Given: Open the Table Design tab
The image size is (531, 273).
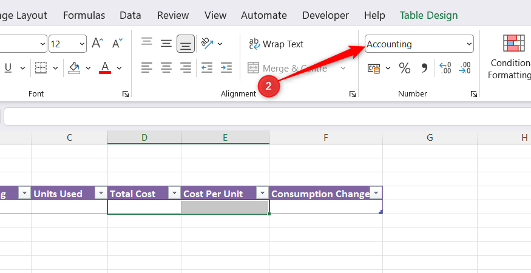Looking at the screenshot, I should pyautogui.click(x=428, y=15).
